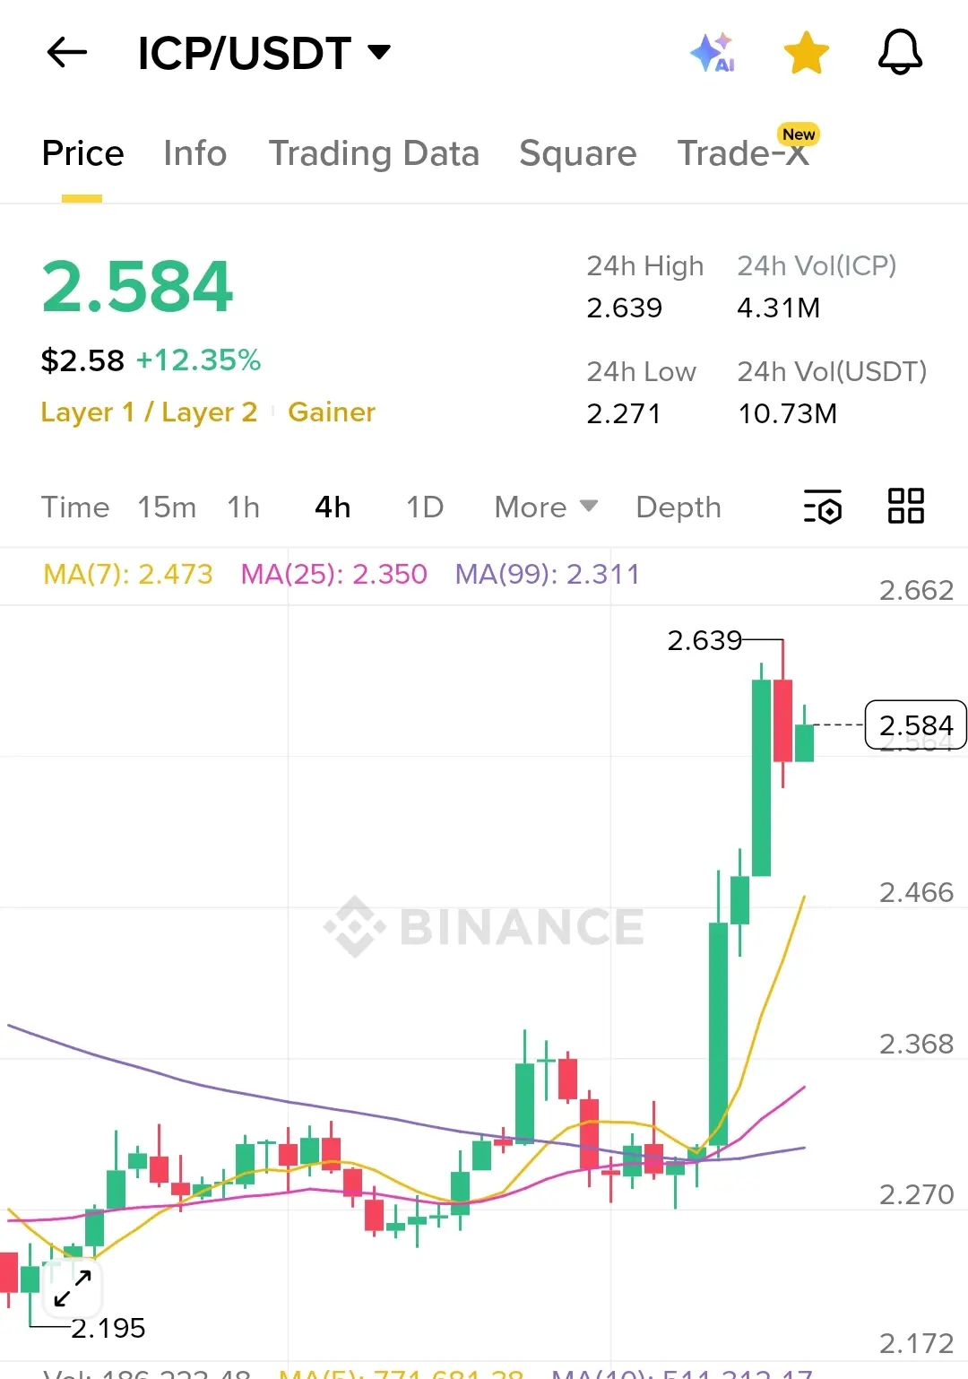Tap the +12.35% change value

pyautogui.click(x=198, y=360)
